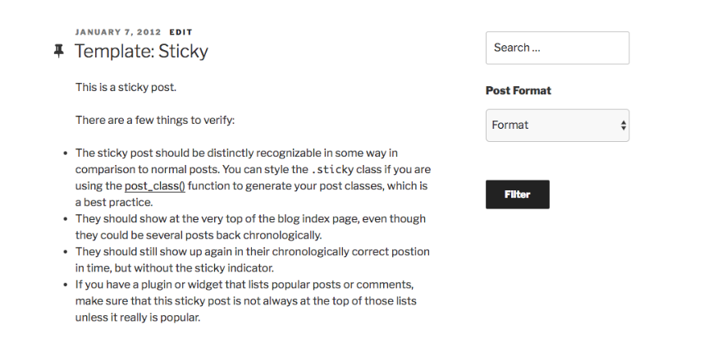The image size is (722, 352).
Task: Click the bullet marker before "They should show at"
Action: 65,219
